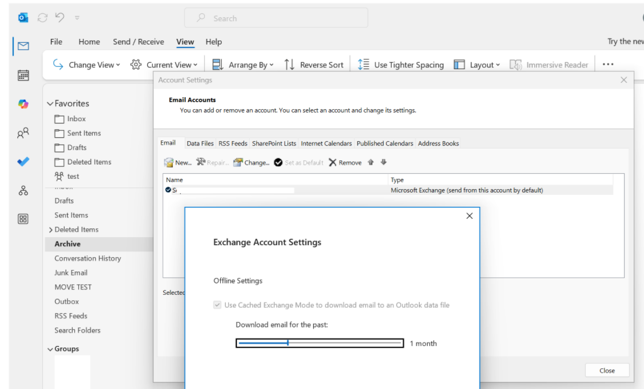Open the Change View dropdown
644x389 pixels.
(x=87, y=65)
